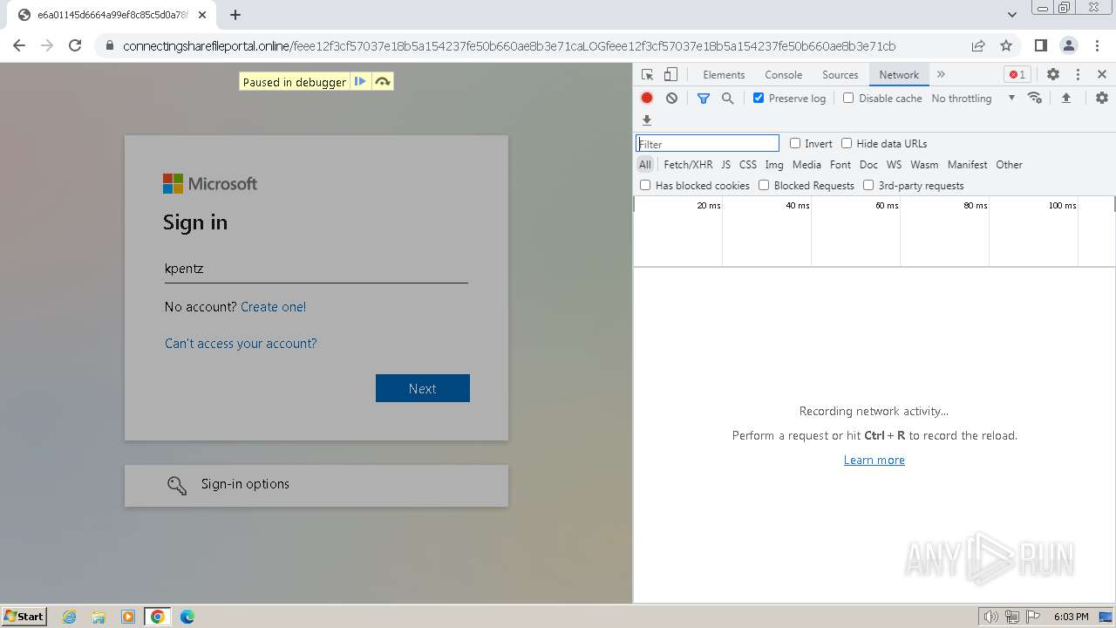Filter requests by Media
Screen dimensions: 1116x628
click(x=806, y=164)
